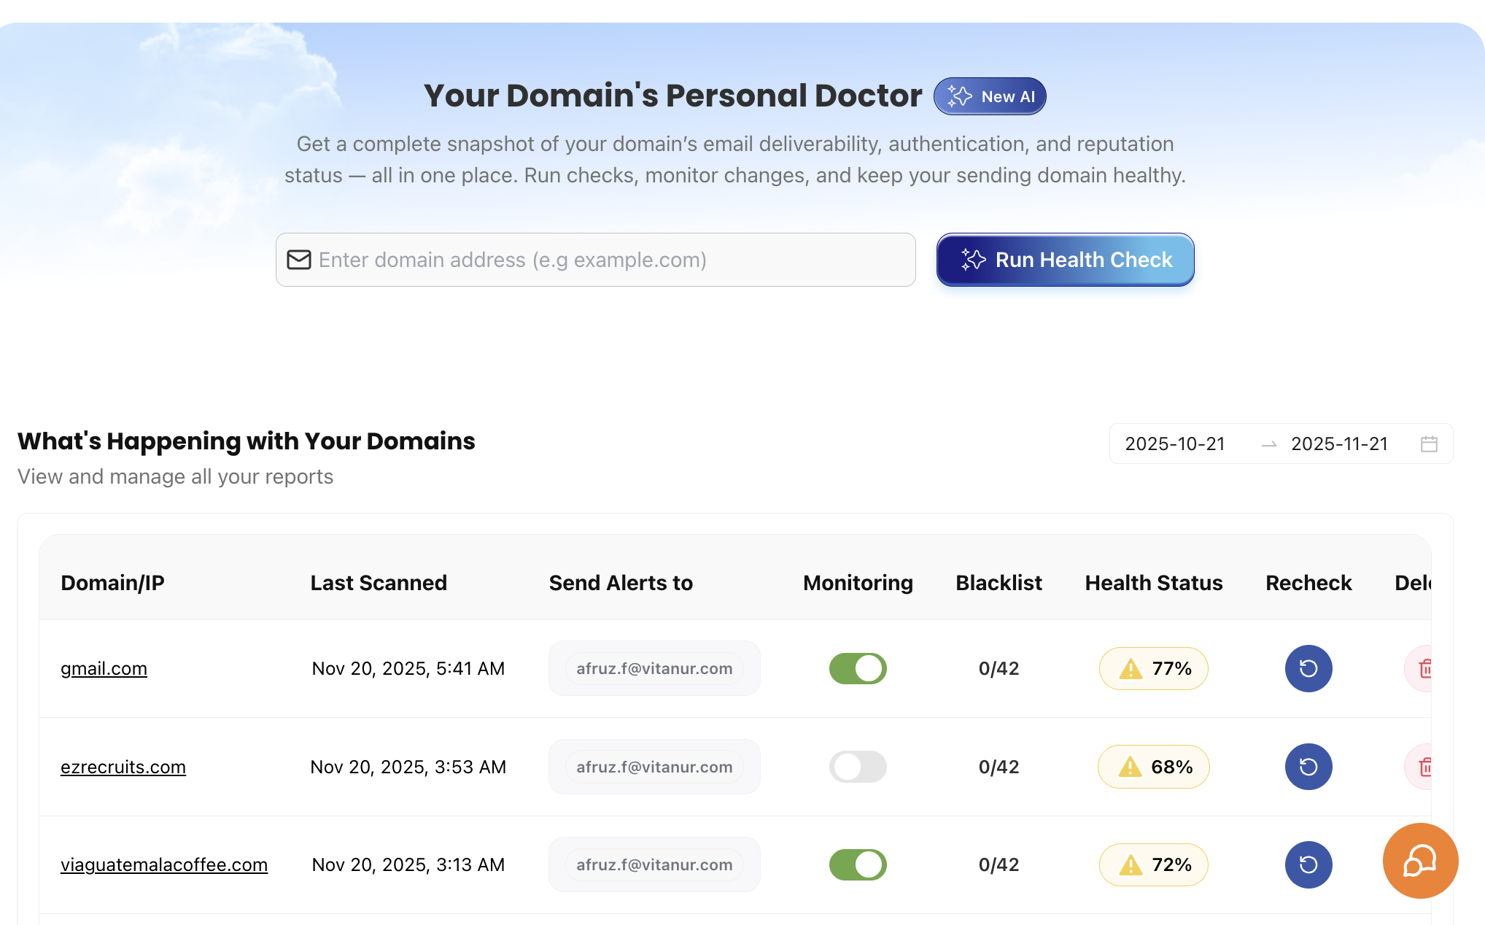Click the New AI badge

click(x=990, y=96)
